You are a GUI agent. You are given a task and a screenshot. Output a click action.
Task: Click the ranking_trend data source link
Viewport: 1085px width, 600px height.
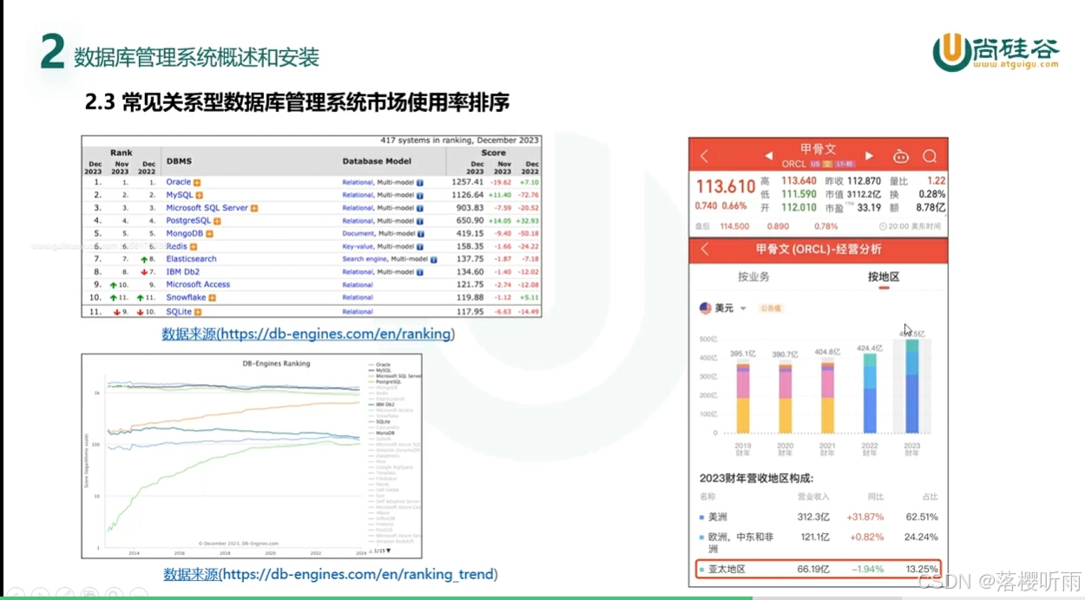[330, 575]
